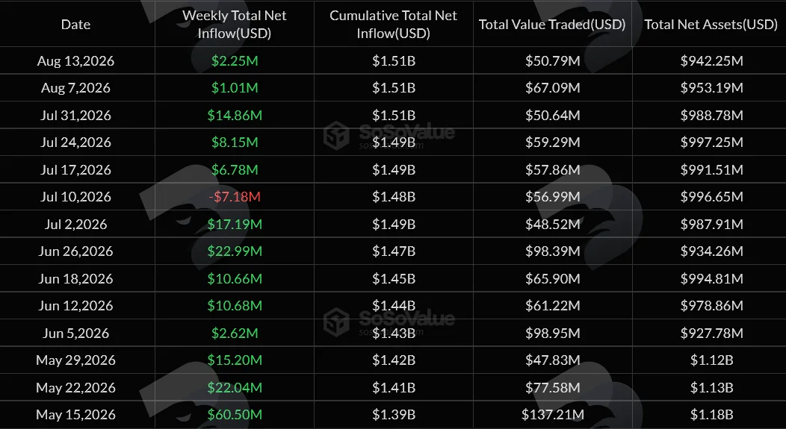The height and width of the screenshot is (429, 786).
Task: Select the $997.25M net assets value
Action: (x=711, y=143)
